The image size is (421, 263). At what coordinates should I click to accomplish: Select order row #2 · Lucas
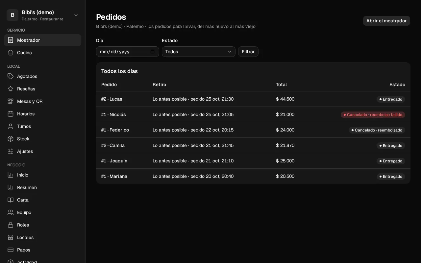pyautogui.click(x=253, y=99)
